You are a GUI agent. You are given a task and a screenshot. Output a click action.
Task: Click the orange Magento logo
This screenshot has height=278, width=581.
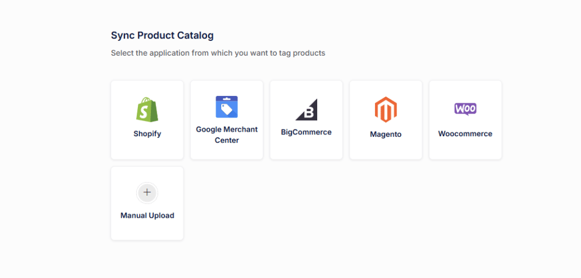386,109
